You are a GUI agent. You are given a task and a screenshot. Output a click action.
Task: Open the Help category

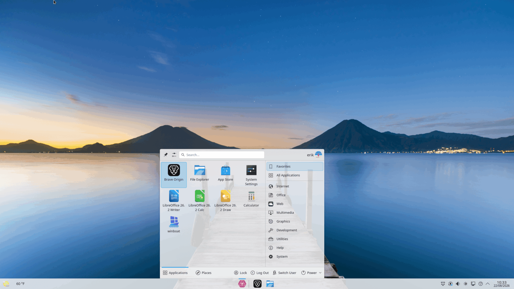pyautogui.click(x=295, y=248)
